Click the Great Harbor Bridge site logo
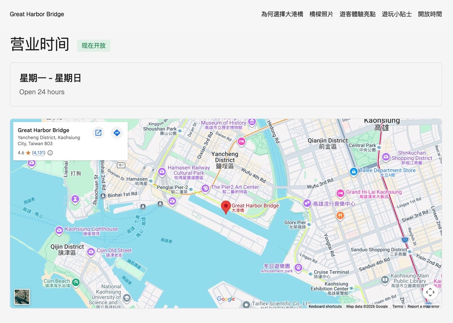 coord(37,14)
